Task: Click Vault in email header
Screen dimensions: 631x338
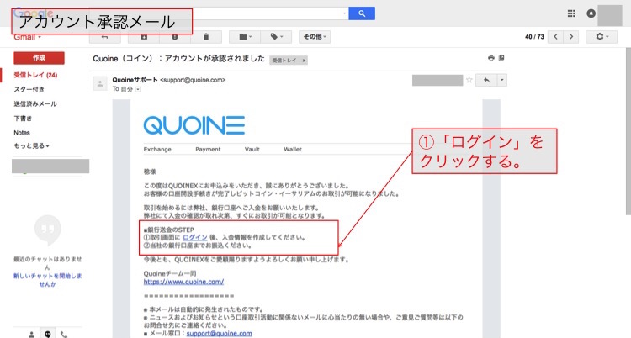Action: point(252,150)
